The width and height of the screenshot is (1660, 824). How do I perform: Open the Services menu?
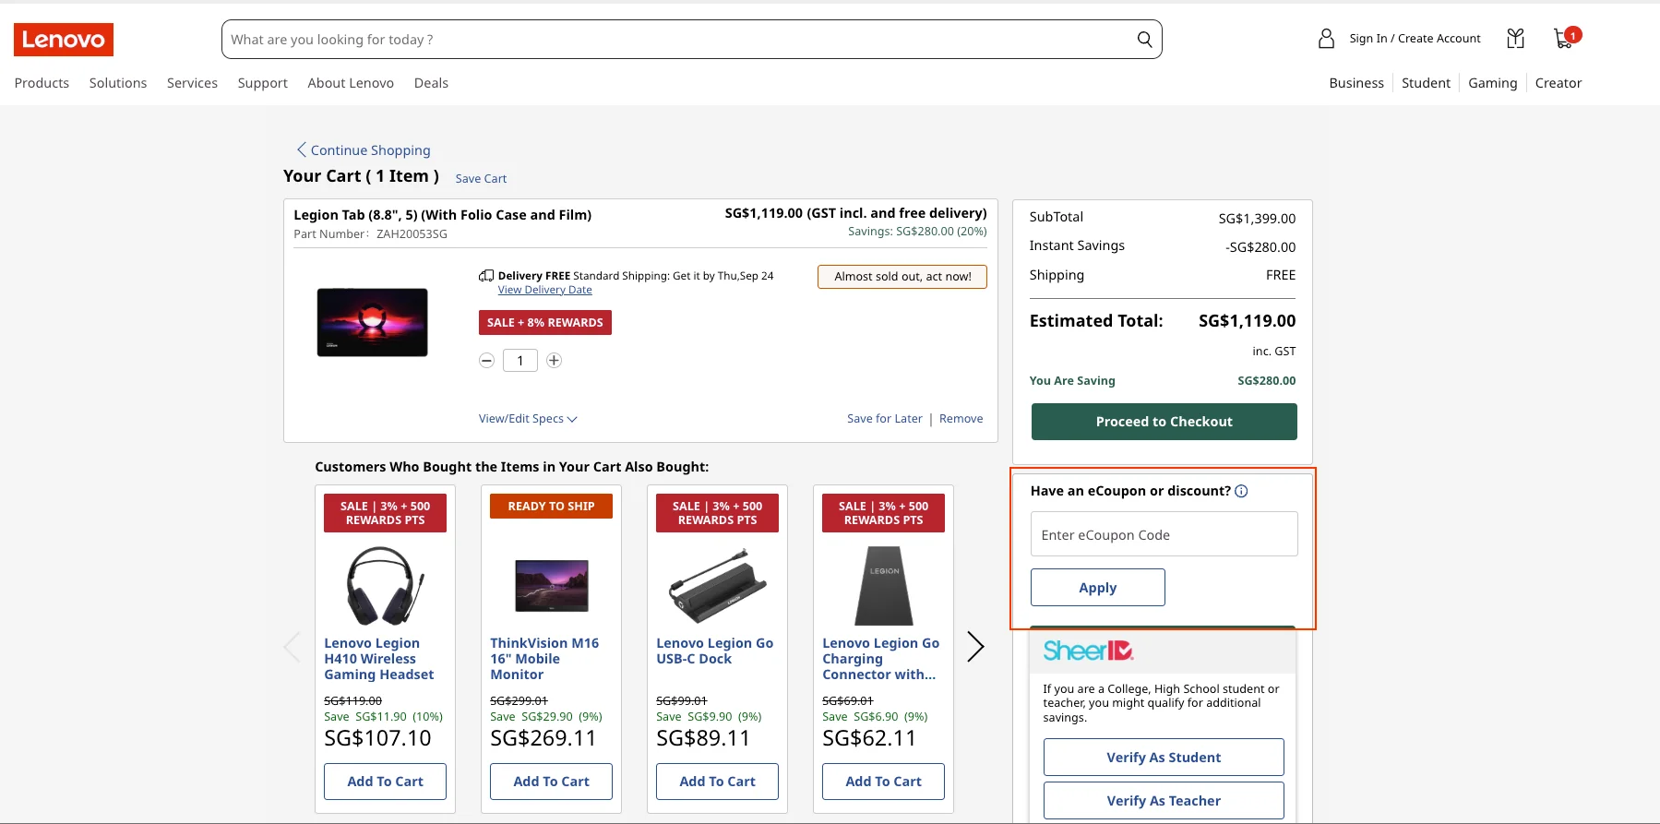(x=192, y=83)
